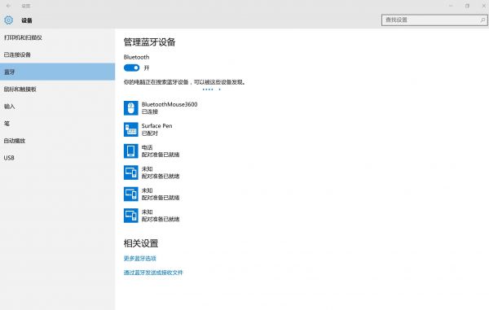Screen dimensions: 489x310
Task: Minimize the settings window
Action: coord(451,6)
